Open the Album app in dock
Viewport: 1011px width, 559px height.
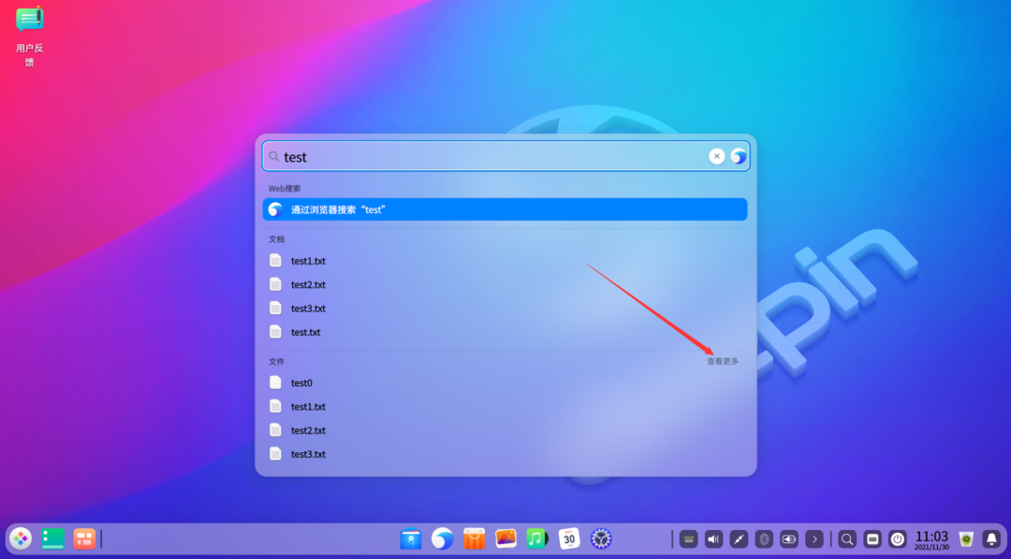505,538
